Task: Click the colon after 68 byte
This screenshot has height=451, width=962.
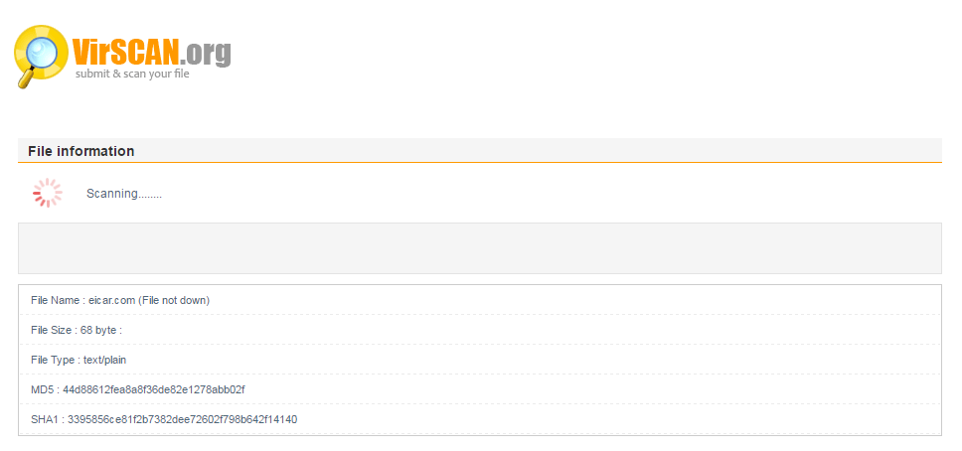Action: coord(121,331)
